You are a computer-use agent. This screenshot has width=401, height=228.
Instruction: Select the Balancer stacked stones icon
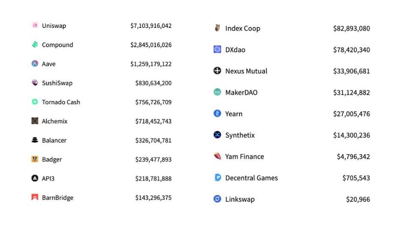[35, 140]
